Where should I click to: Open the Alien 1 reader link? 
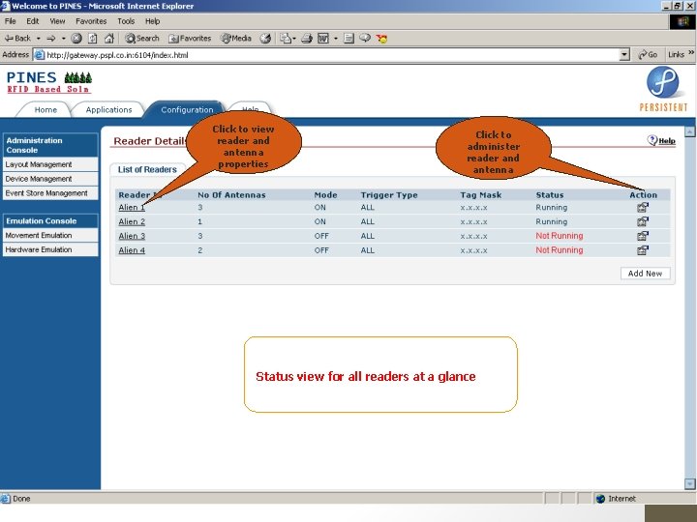(132, 207)
